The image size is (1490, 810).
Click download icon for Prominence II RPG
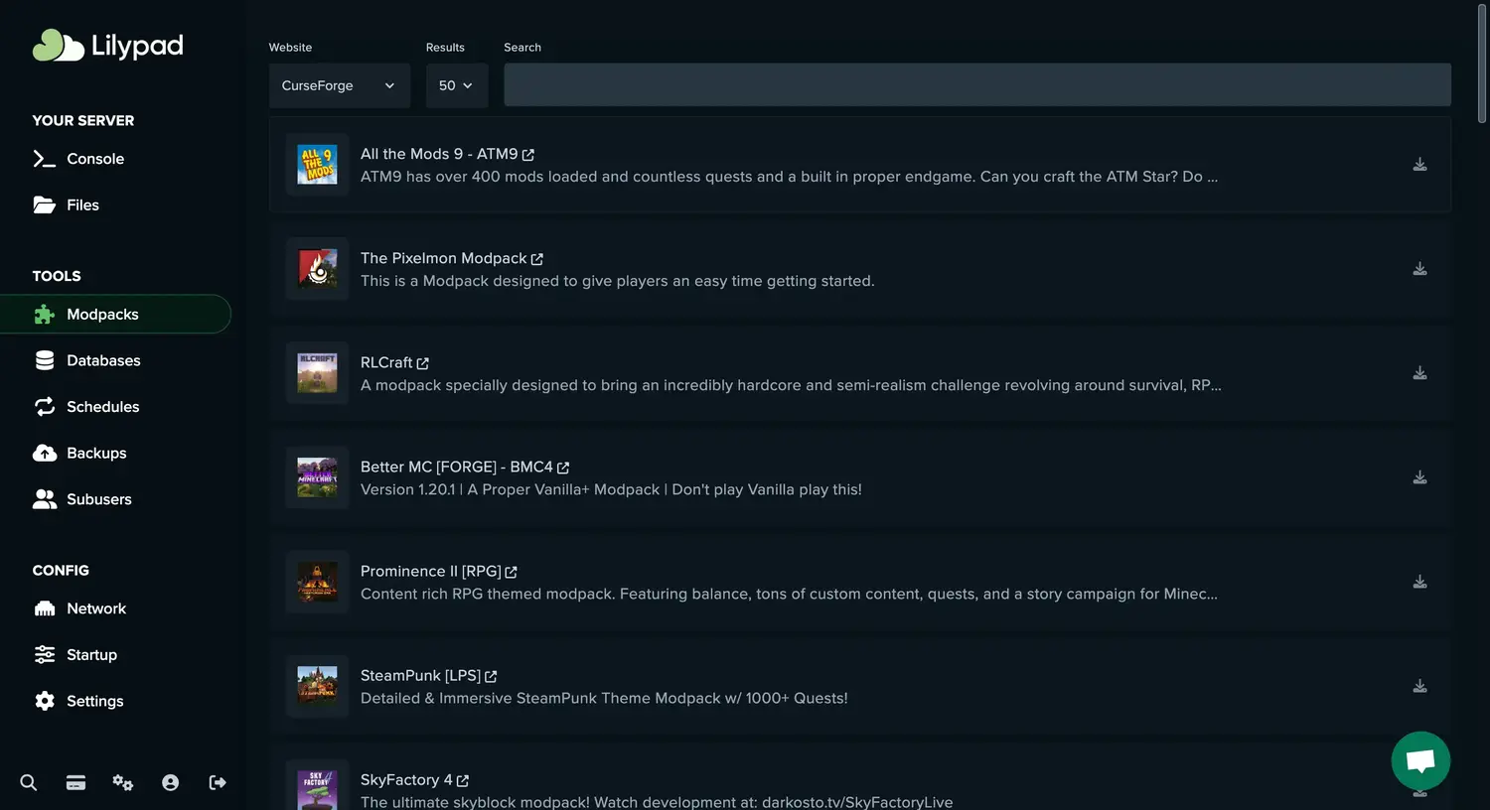pyautogui.click(x=1420, y=582)
